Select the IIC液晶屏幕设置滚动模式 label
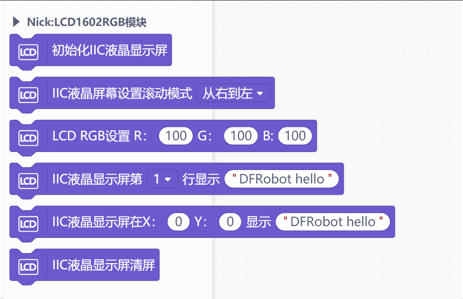The height and width of the screenshot is (299, 463). click(122, 93)
